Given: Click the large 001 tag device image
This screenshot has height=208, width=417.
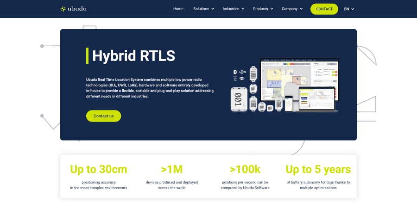Looking at the screenshot, I should pos(239,99).
